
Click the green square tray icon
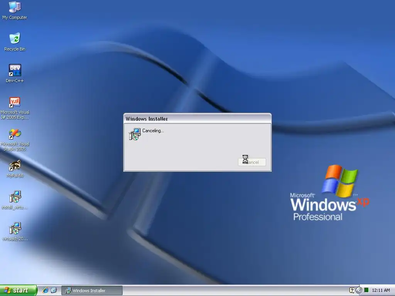click(366, 290)
